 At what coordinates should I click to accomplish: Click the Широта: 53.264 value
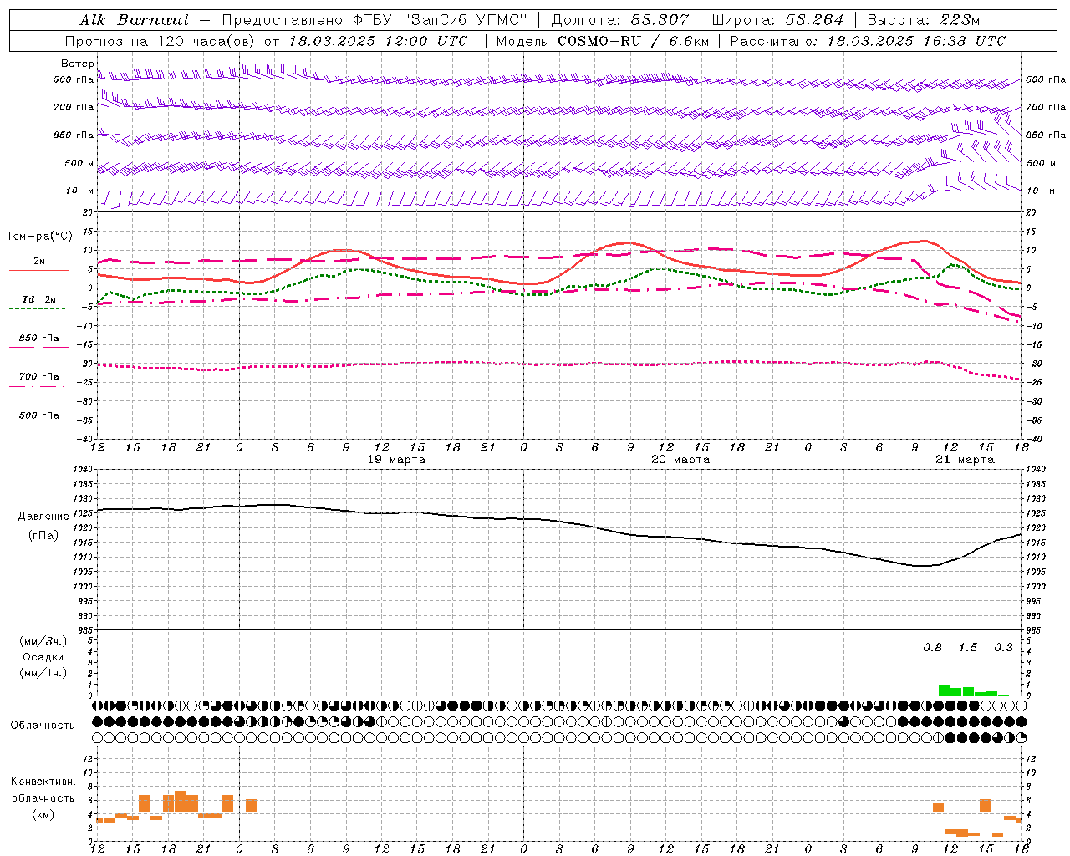tap(777, 20)
